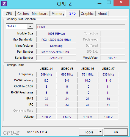The height and width of the screenshot is (137, 130).
Task: Open the Slot #1 dropdown arrow
Action: pos(30,26)
